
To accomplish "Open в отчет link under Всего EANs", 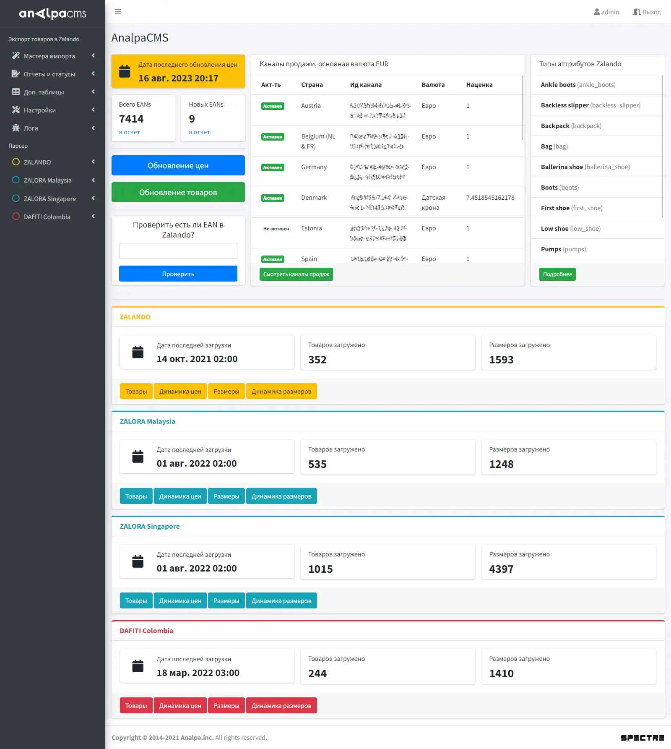I will pos(130,132).
